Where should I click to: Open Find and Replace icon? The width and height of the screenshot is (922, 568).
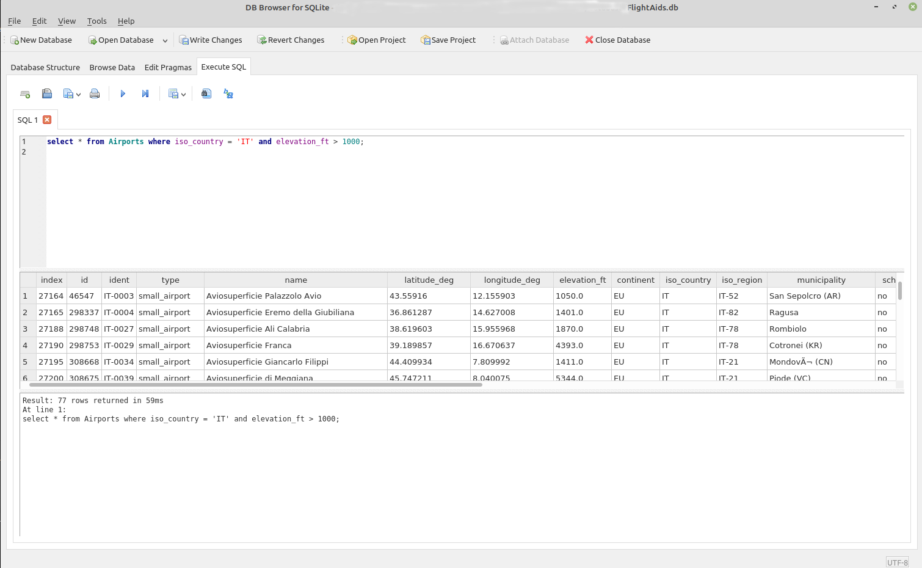(x=228, y=94)
